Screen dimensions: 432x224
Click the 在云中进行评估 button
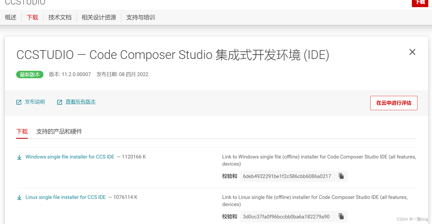pos(394,103)
